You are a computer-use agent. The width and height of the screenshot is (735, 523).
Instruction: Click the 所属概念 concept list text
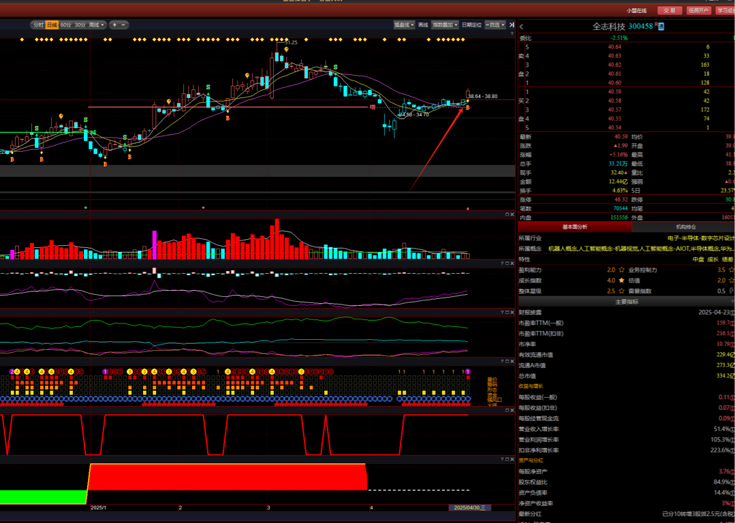click(641, 249)
